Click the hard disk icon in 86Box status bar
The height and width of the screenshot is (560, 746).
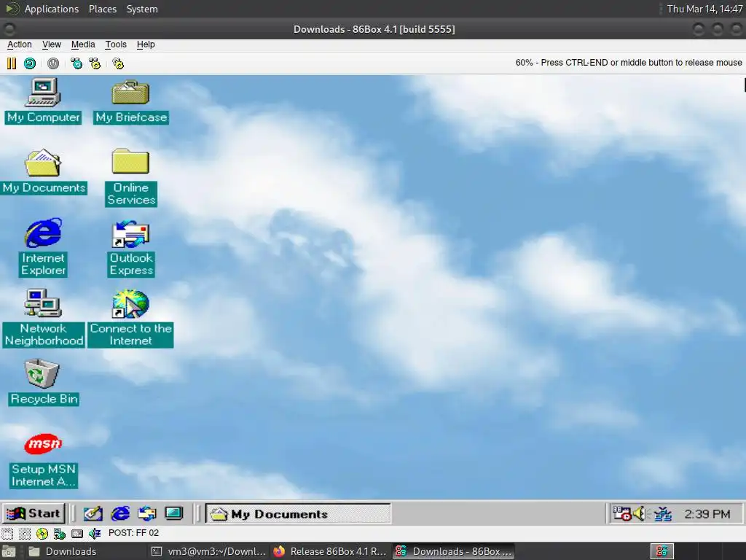click(x=77, y=533)
